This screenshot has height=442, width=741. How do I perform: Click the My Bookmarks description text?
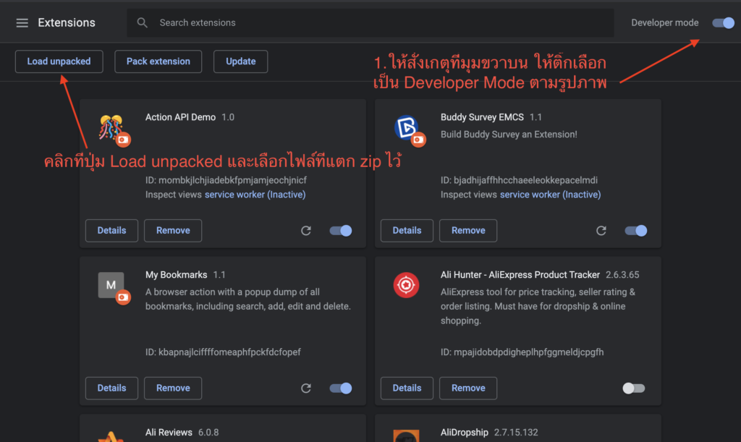point(248,299)
